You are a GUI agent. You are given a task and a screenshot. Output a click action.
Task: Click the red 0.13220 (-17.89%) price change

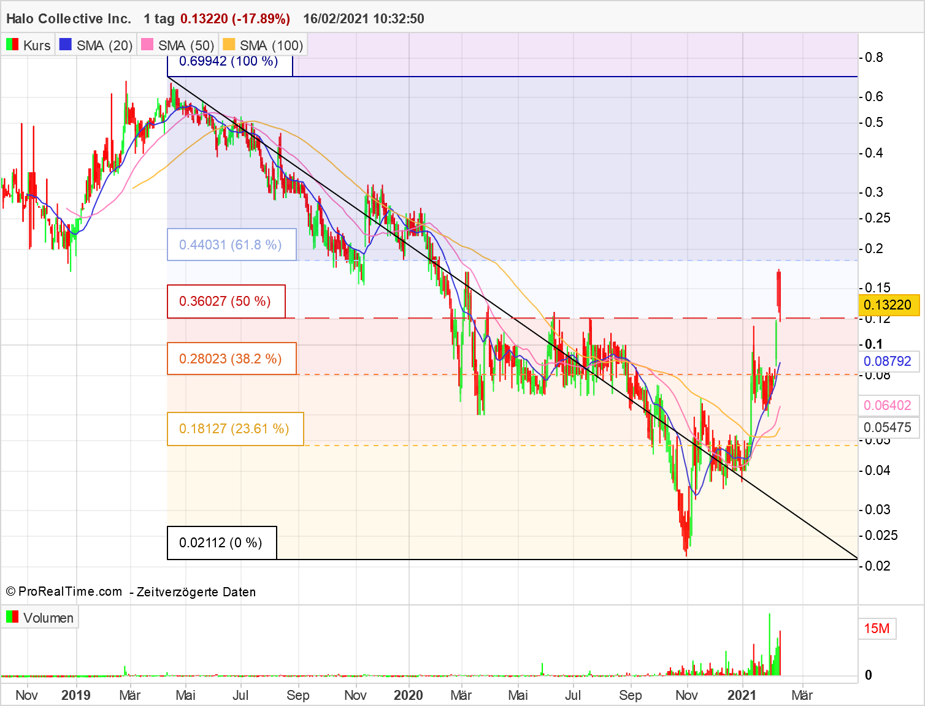pos(235,18)
